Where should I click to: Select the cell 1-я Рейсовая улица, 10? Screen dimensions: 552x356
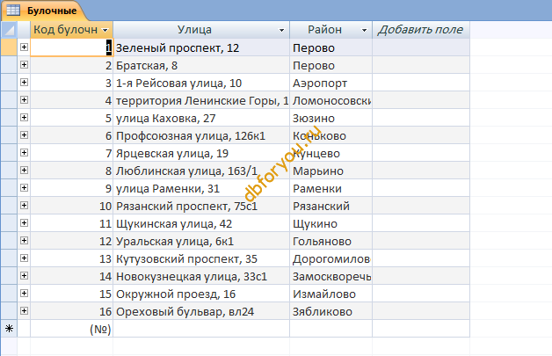point(201,83)
